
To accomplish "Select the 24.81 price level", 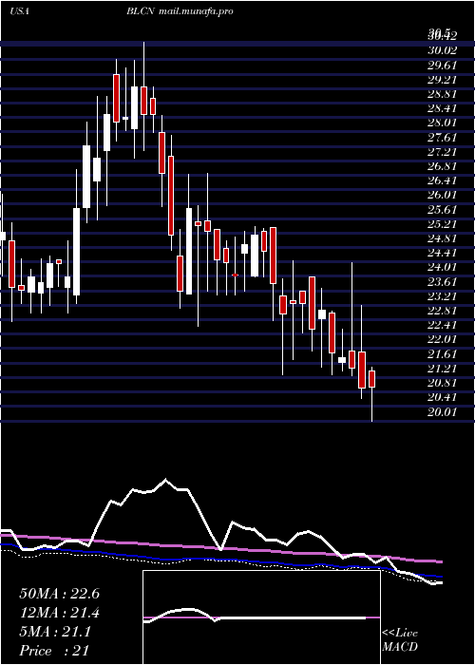I will (443, 238).
